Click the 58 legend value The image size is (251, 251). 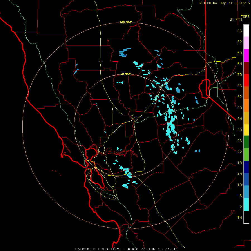(240, 53)
